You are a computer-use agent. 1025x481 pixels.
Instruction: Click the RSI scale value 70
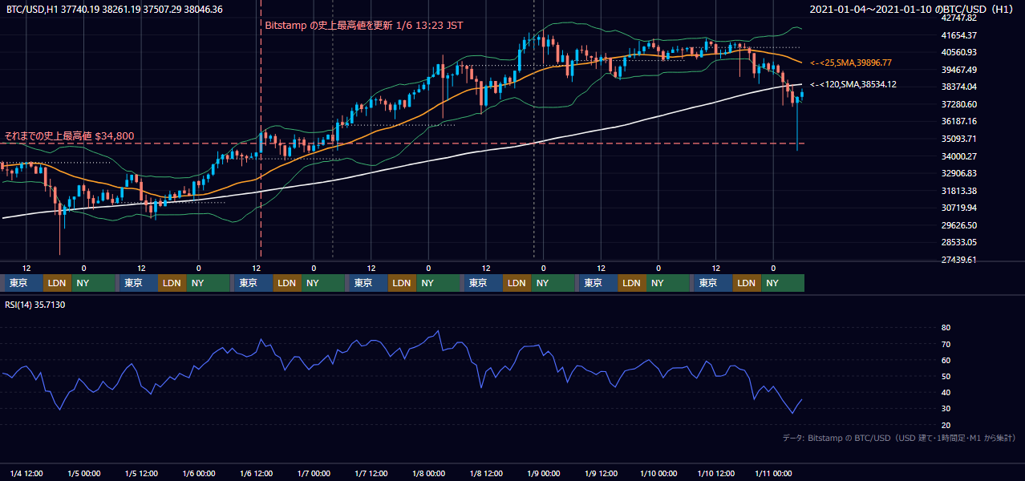pos(946,344)
